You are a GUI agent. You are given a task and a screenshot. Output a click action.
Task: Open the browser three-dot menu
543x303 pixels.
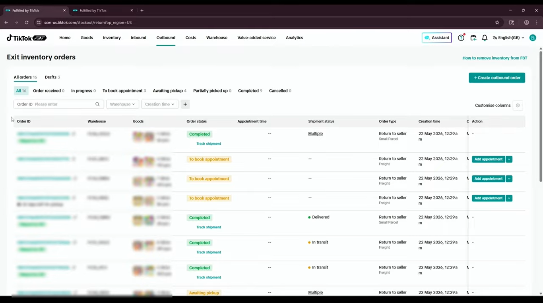537,23
